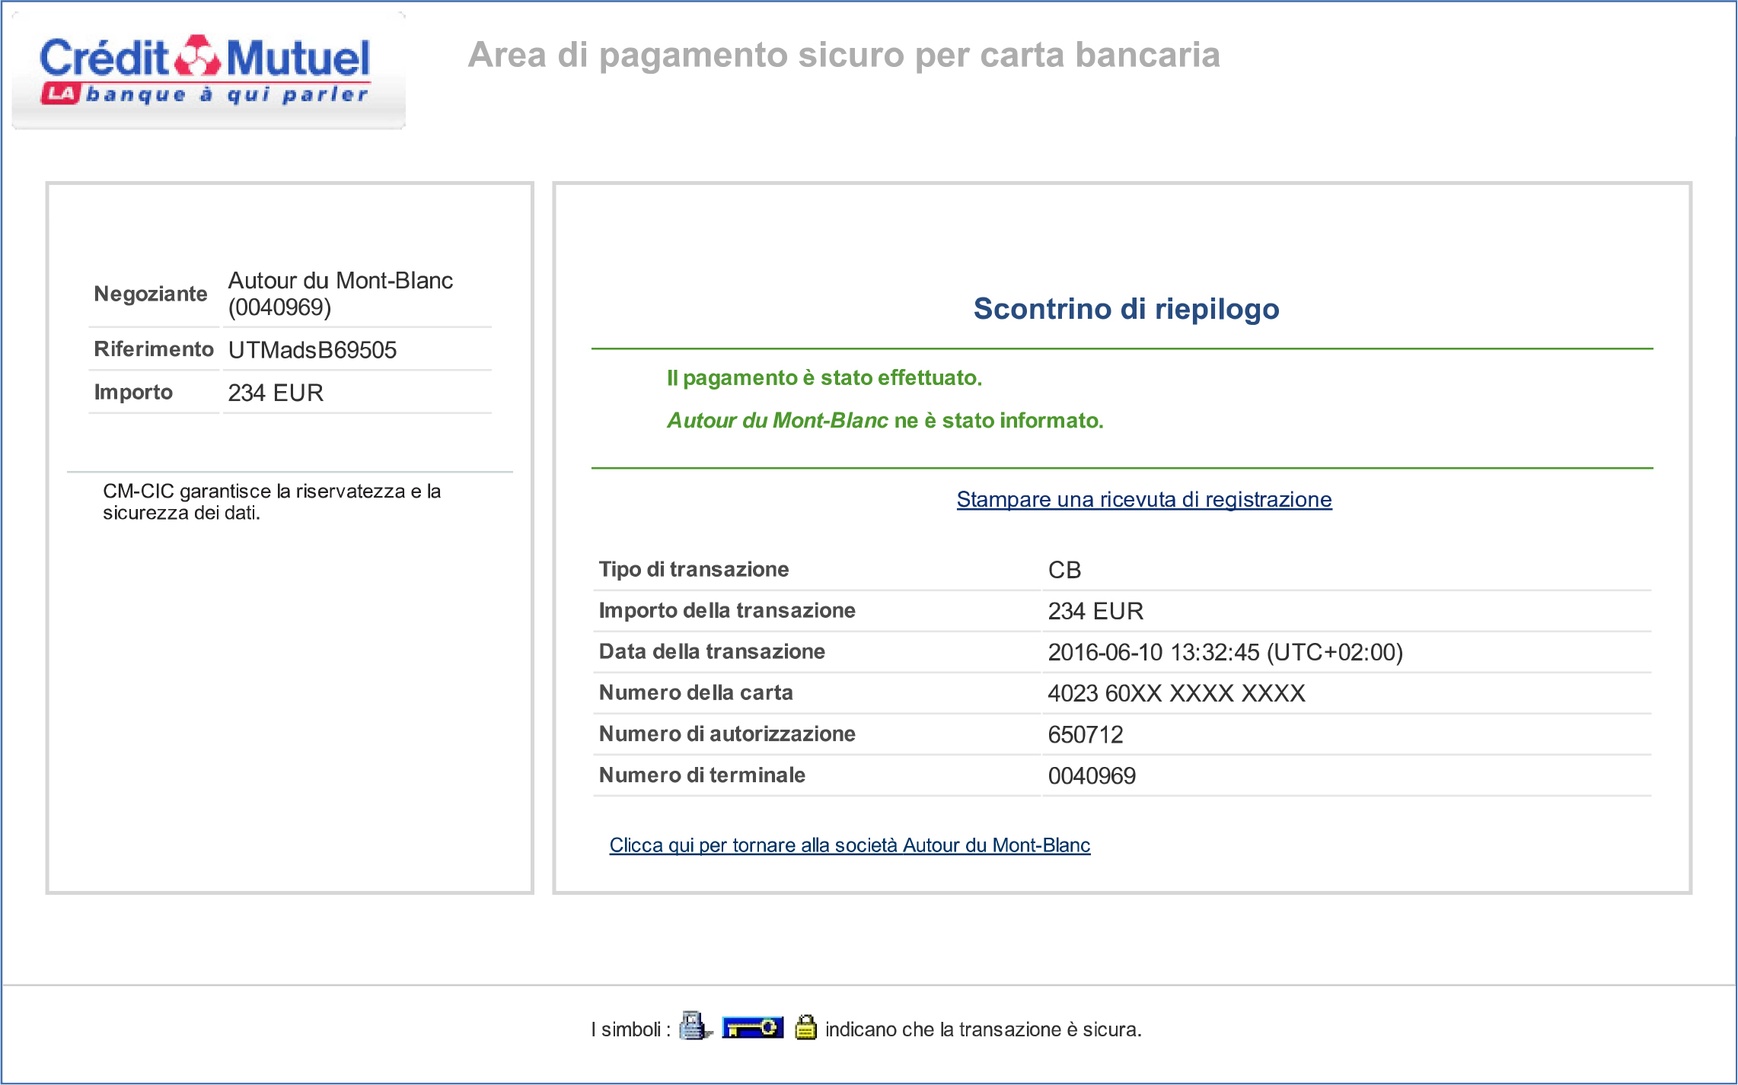The height and width of the screenshot is (1085, 1738).
Task: Click the 'Negoziante' label
Action: tap(151, 294)
